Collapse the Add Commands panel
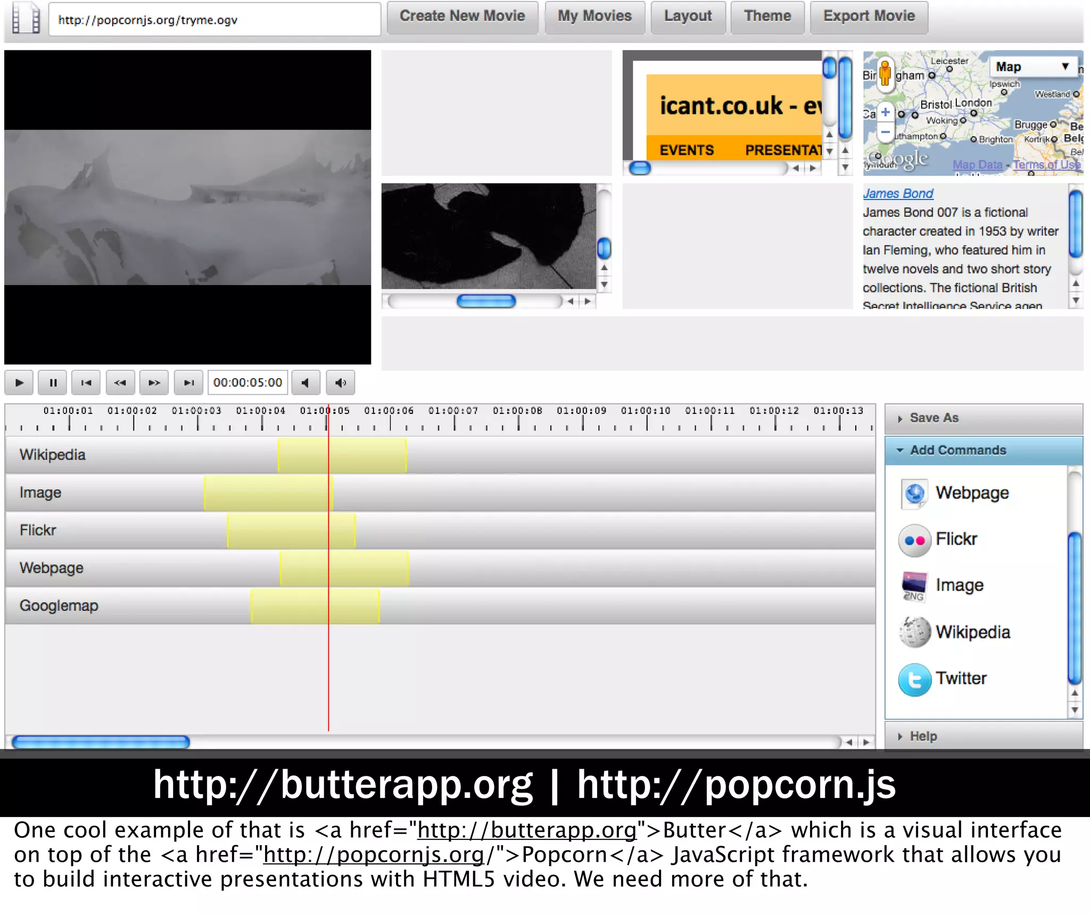Image resolution: width=1090 pixels, height=915 pixels. coord(984,450)
